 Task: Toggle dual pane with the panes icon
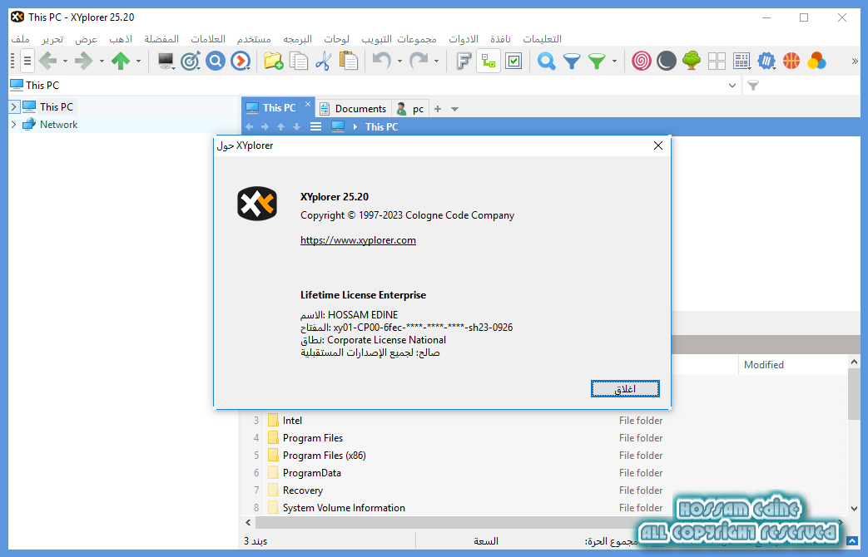click(717, 61)
